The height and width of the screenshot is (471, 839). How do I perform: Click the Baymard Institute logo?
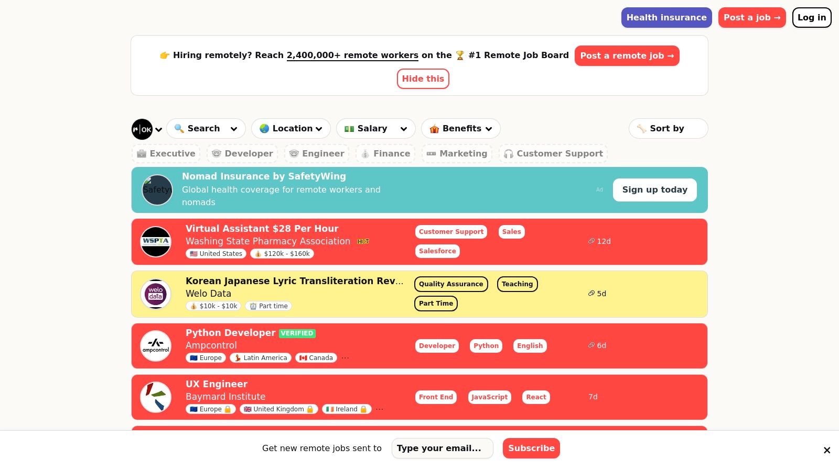[x=156, y=397]
